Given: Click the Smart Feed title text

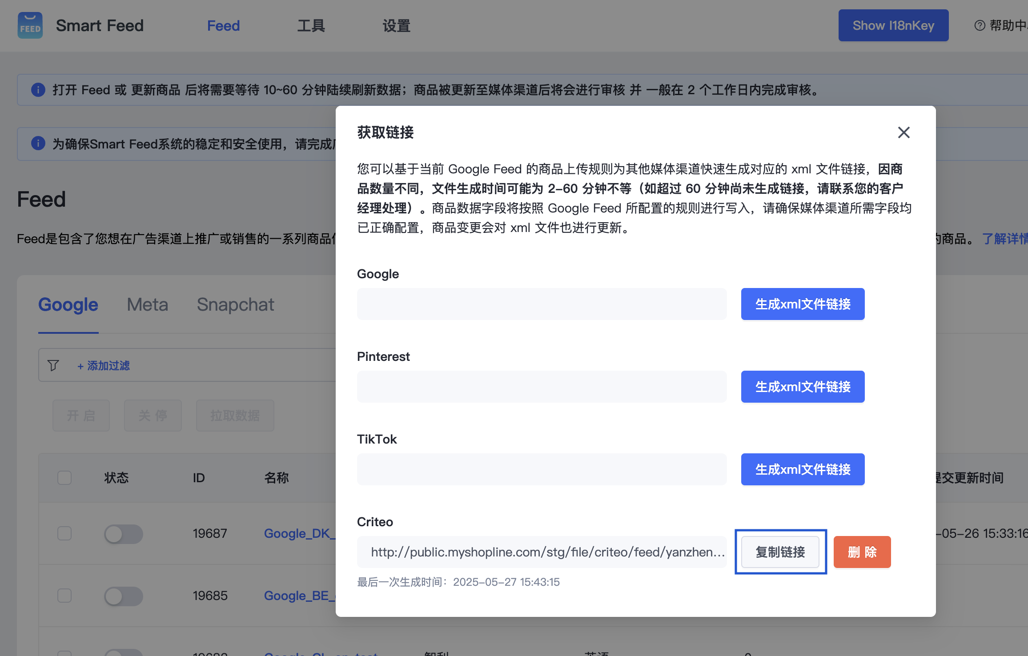Looking at the screenshot, I should tap(100, 25).
